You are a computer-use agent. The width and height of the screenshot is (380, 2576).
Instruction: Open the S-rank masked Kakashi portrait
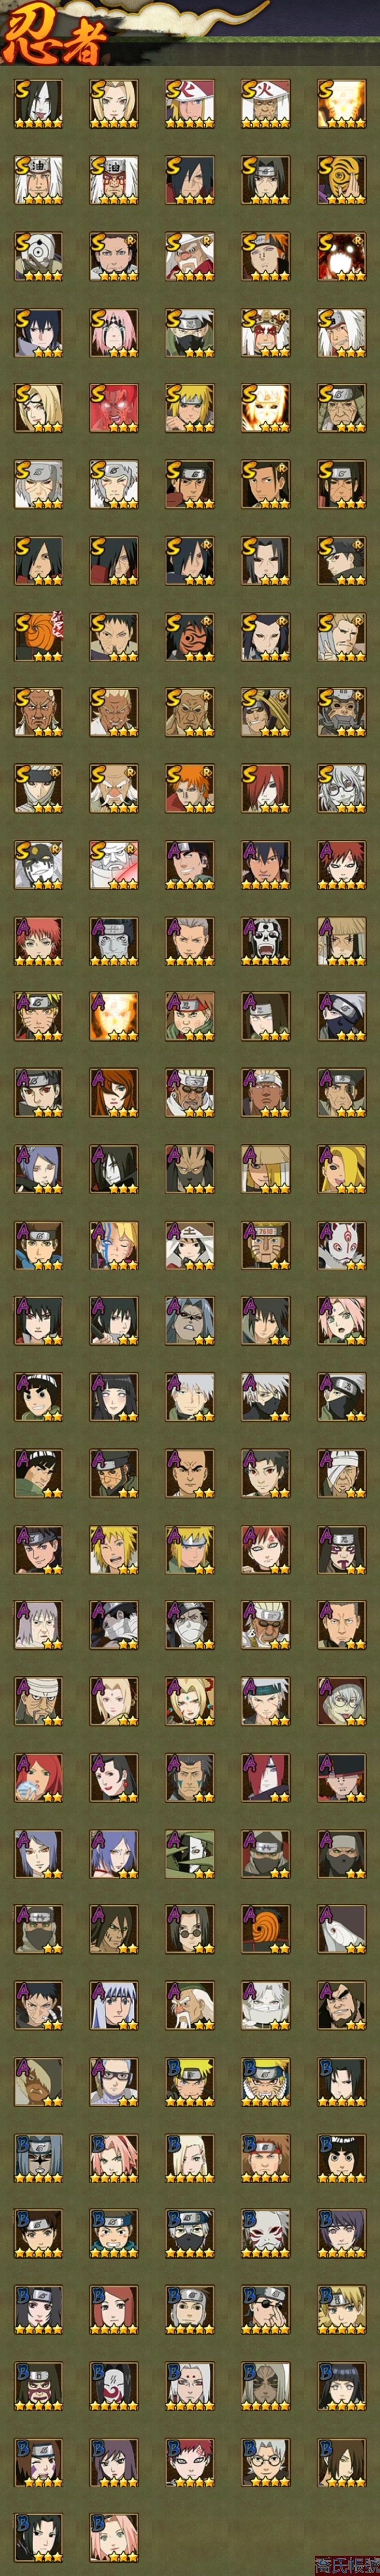pyautogui.click(x=190, y=332)
